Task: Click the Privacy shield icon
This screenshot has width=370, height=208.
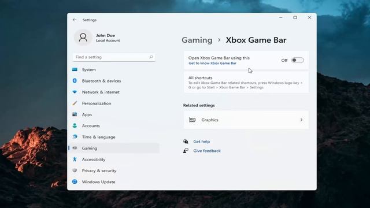Action: (x=75, y=170)
